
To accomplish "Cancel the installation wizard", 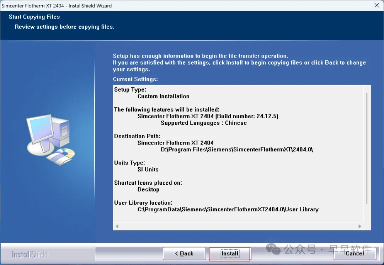I will (x=355, y=254).
